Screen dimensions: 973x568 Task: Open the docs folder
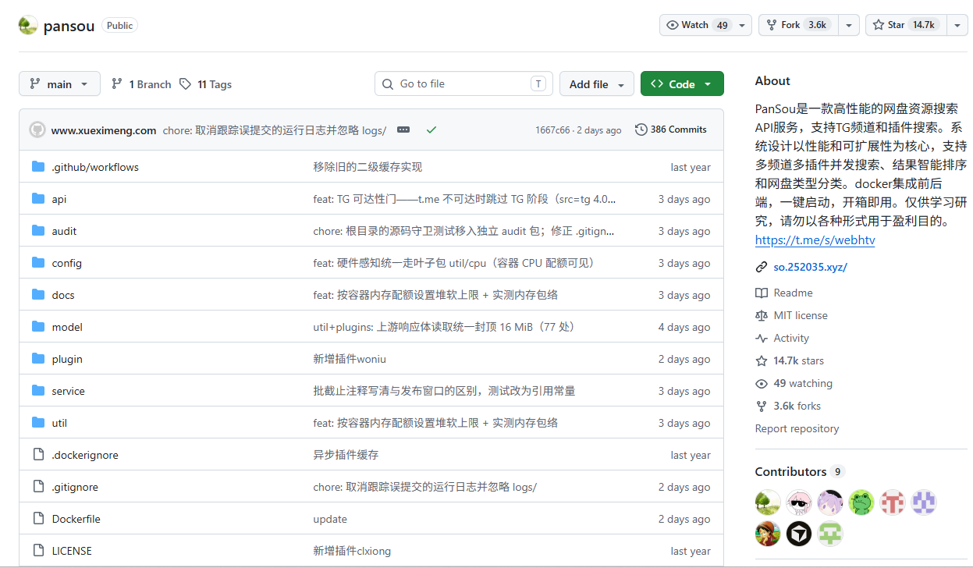[x=63, y=295]
